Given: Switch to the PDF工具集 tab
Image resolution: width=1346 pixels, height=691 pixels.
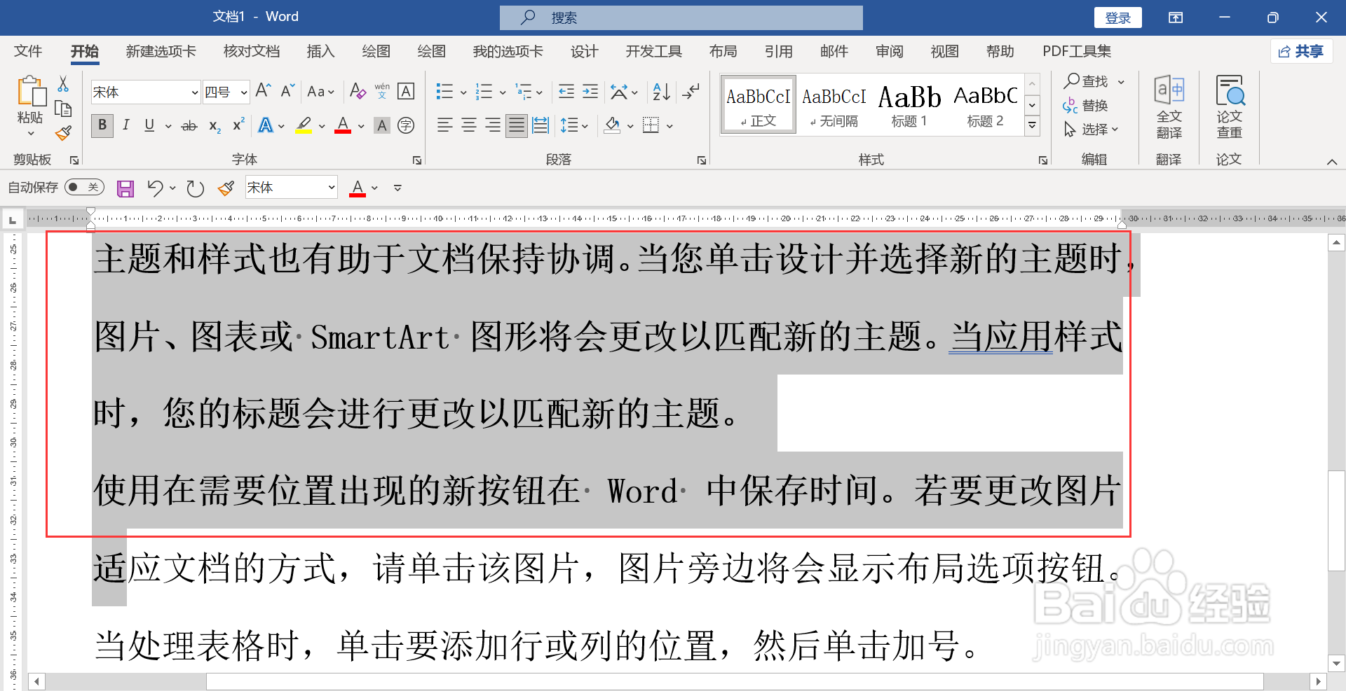Looking at the screenshot, I should (1077, 51).
